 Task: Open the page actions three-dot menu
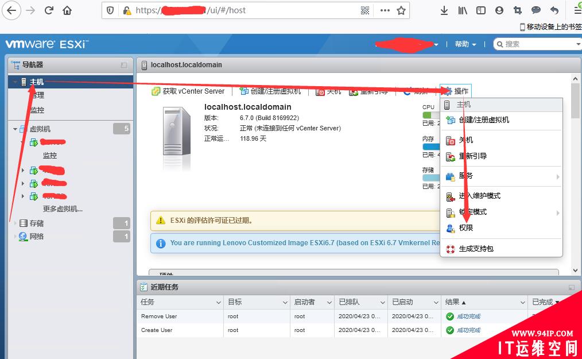[385, 10]
